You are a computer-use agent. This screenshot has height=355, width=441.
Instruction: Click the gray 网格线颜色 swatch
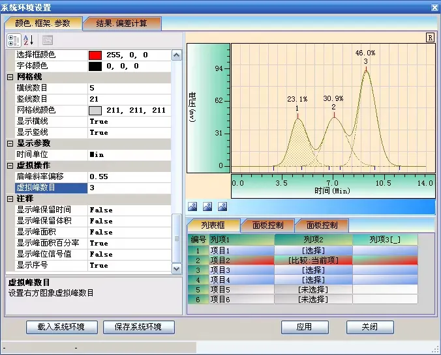tap(95, 110)
